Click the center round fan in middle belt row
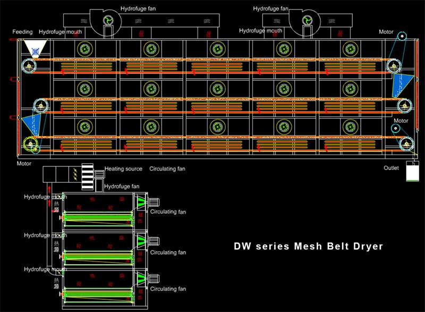Screen dimensions: 425x312 (x=217, y=88)
